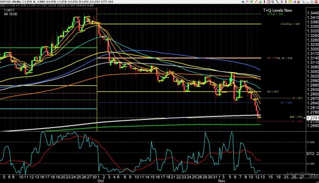
Task: Click the dark red vertical bar icon
Action: [x=264, y=2]
